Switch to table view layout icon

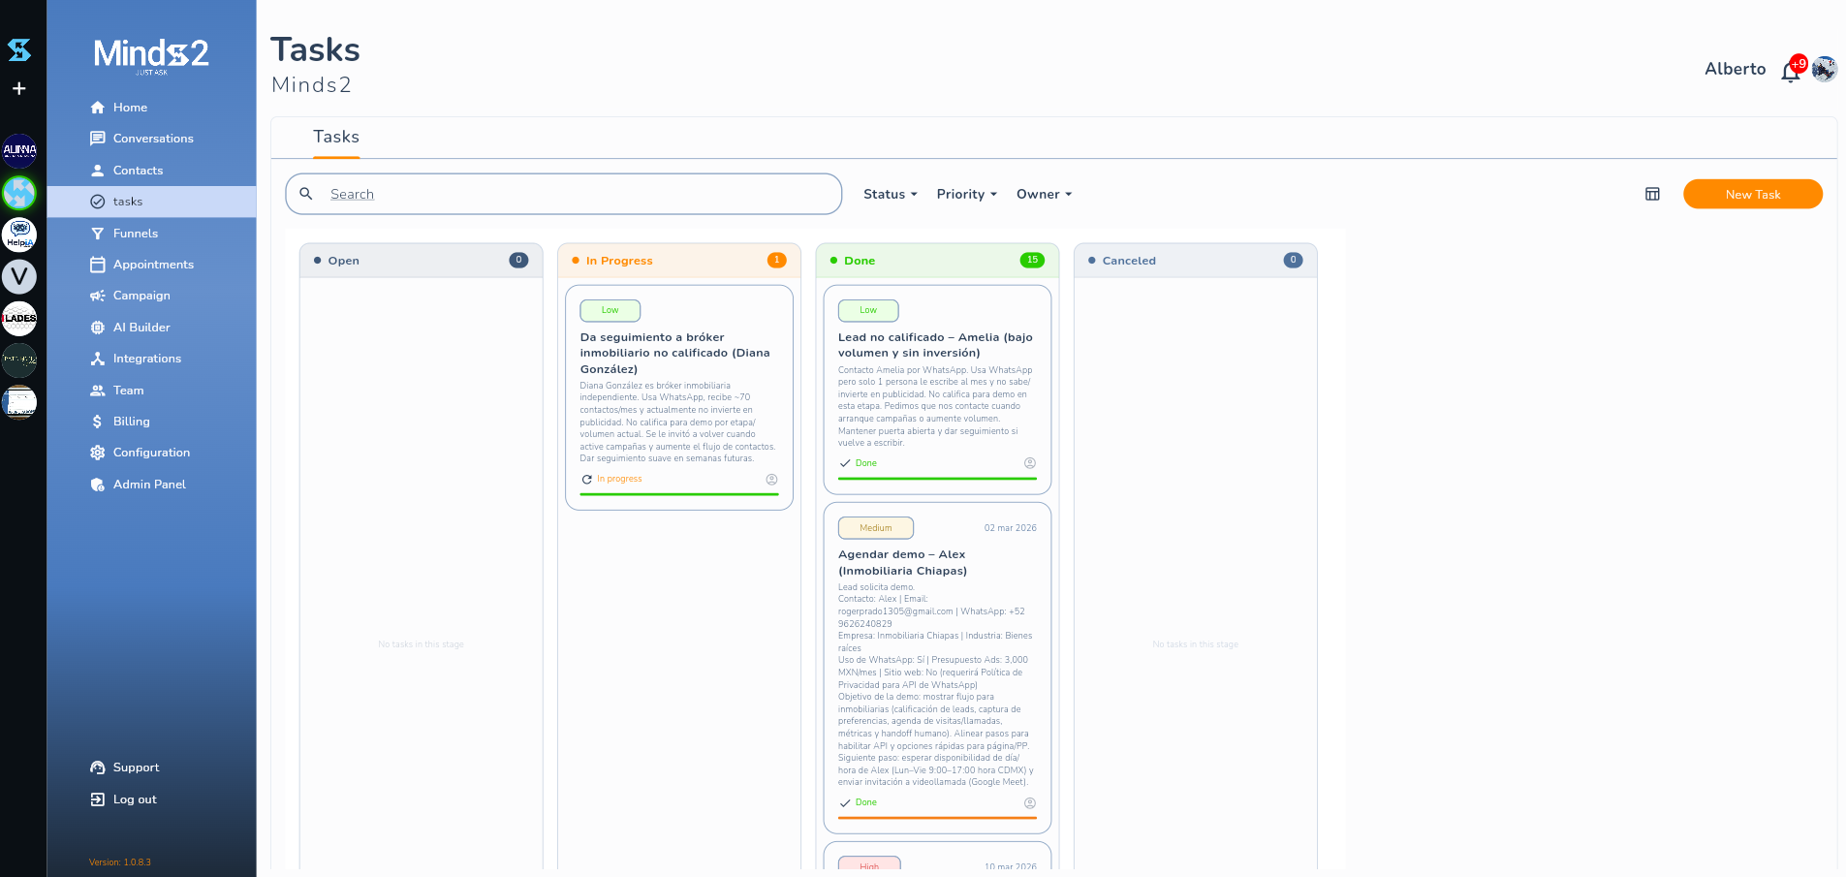click(x=1652, y=194)
